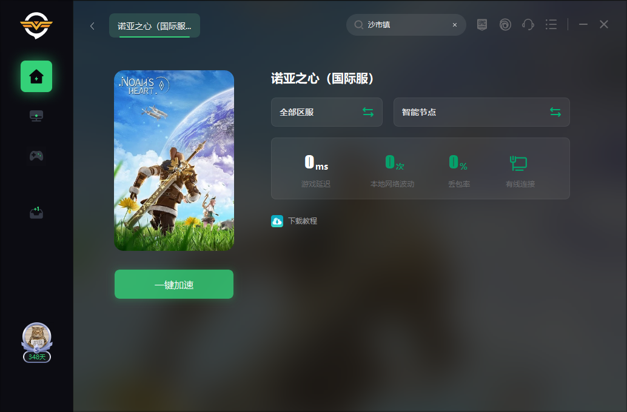Open the Ubisoft swirl icon in the header

pyautogui.click(x=505, y=25)
